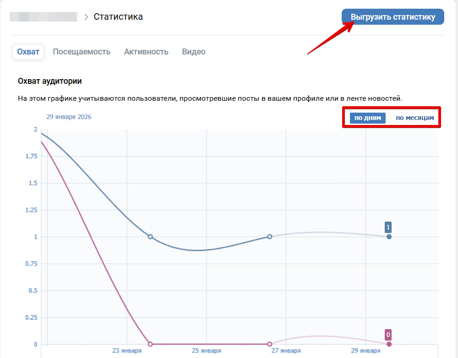Click the filled pink end point valued 0
458x358 pixels.
[389, 344]
